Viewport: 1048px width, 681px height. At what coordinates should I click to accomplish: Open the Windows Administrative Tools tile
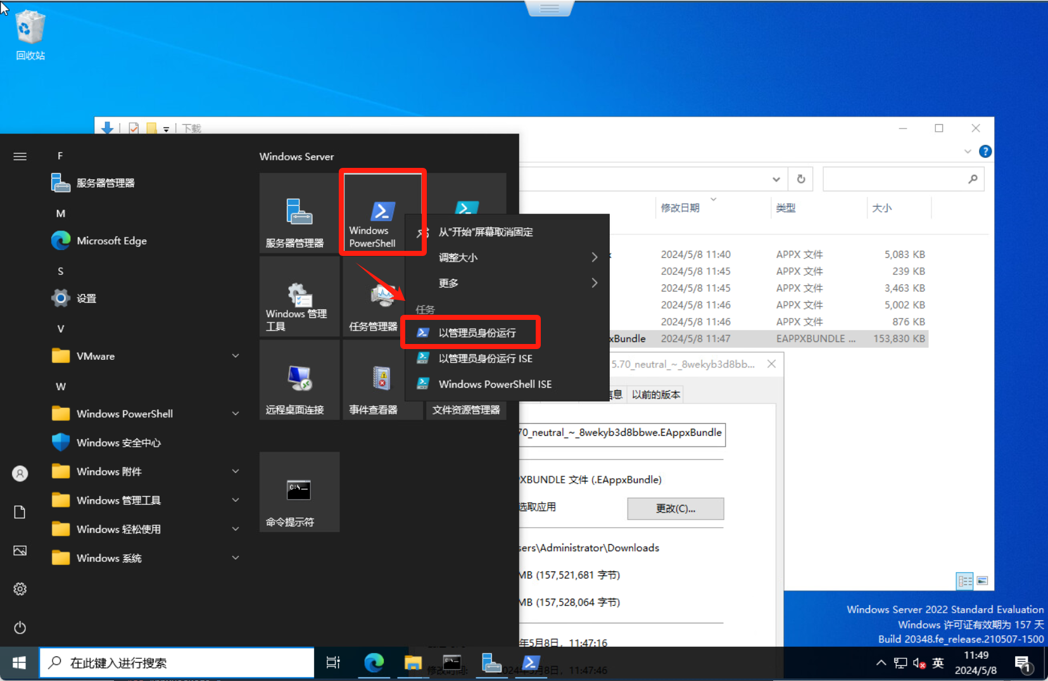299,297
